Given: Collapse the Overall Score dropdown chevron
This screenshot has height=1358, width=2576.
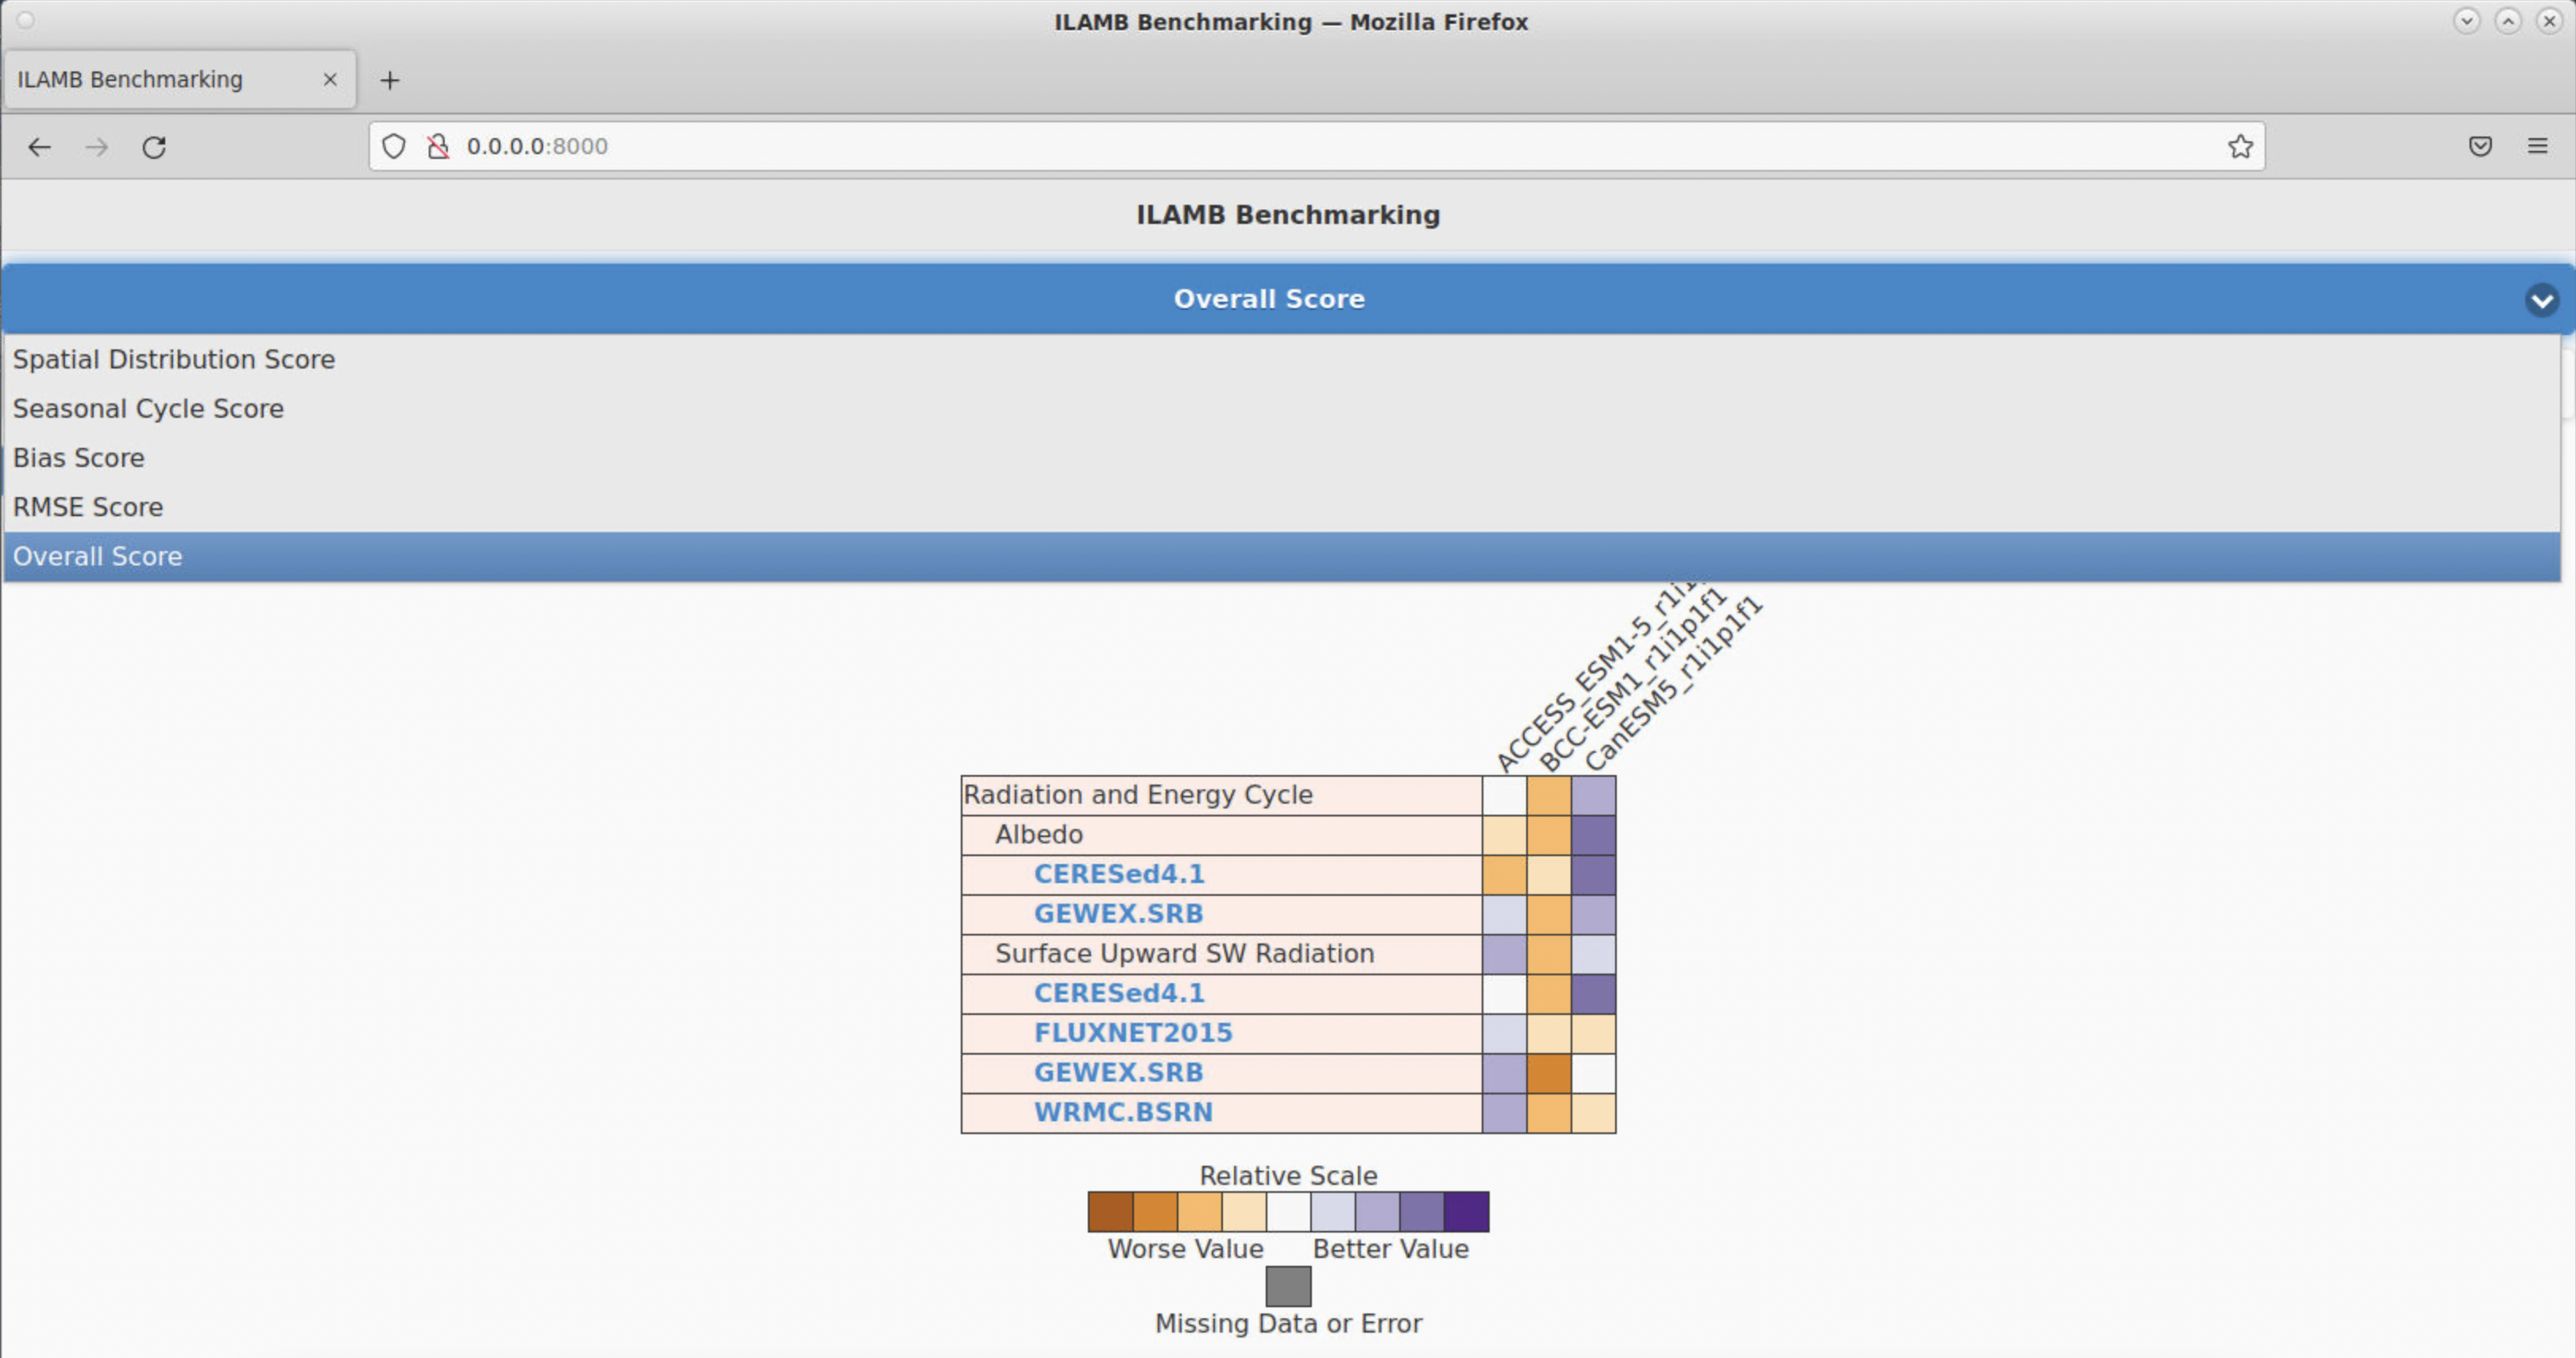Looking at the screenshot, I should click(x=2542, y=299).
